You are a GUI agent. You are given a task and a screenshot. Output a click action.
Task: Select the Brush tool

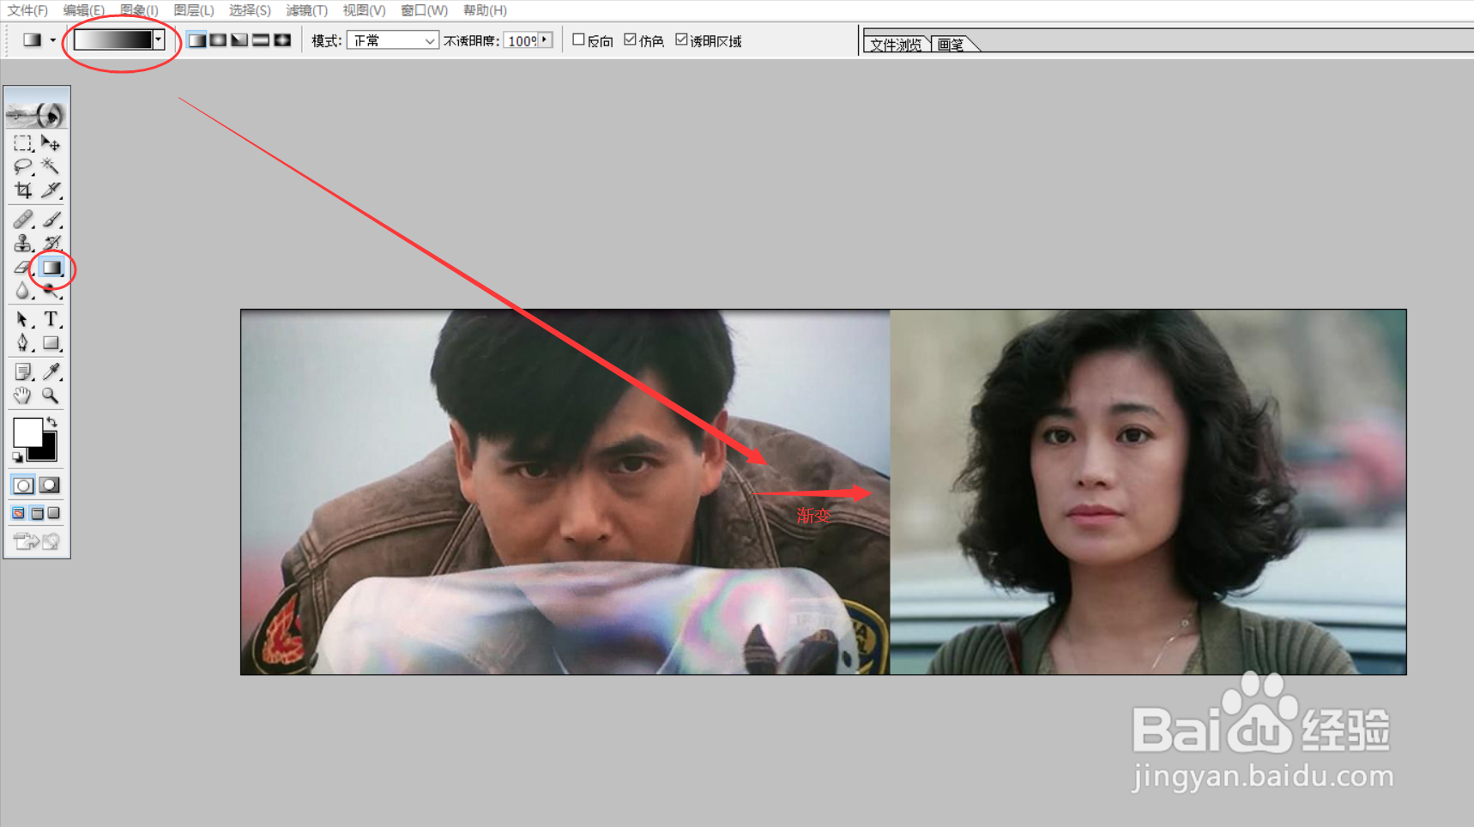(51, 220)
